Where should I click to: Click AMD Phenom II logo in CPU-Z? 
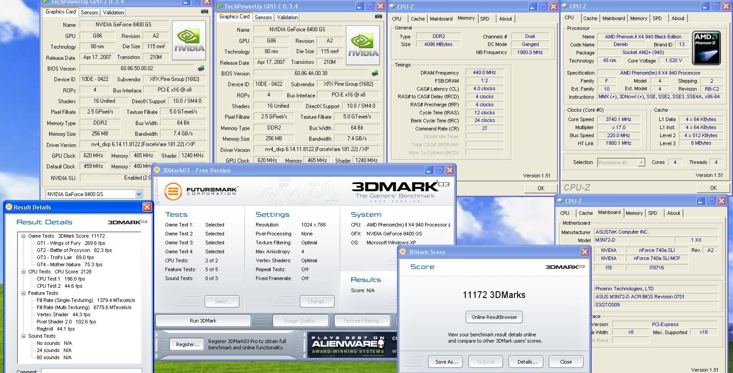point(706,48)
